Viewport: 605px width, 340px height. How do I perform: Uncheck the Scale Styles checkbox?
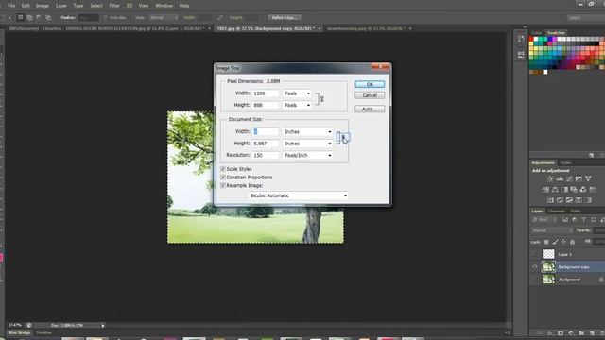click(223, 169)
